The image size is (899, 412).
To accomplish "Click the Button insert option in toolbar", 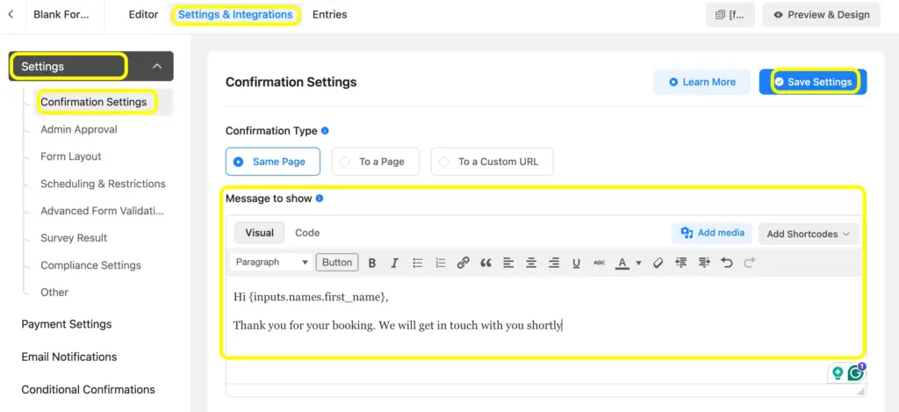I will coord(337,263).
